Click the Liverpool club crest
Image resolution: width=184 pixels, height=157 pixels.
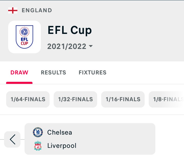click(38, 146)
